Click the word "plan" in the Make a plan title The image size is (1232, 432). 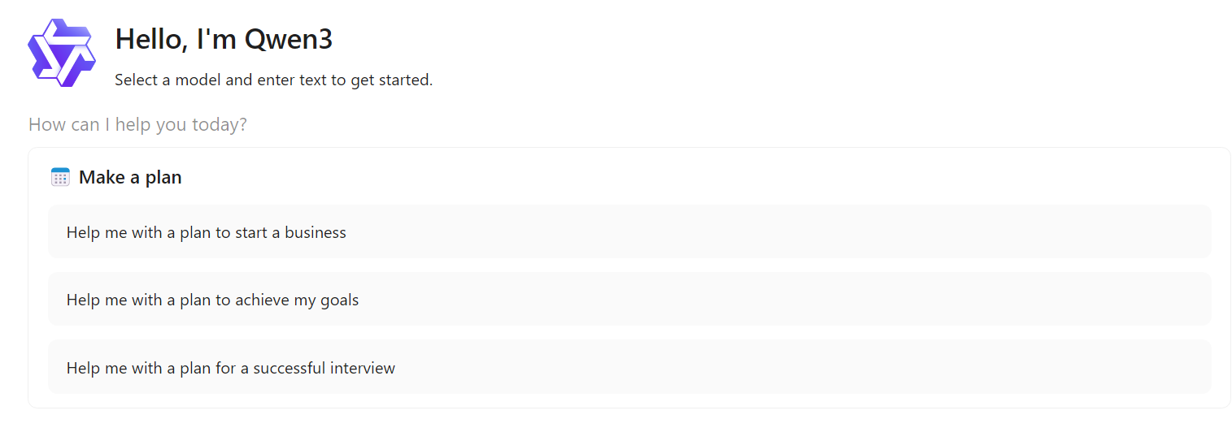[163, 178]
